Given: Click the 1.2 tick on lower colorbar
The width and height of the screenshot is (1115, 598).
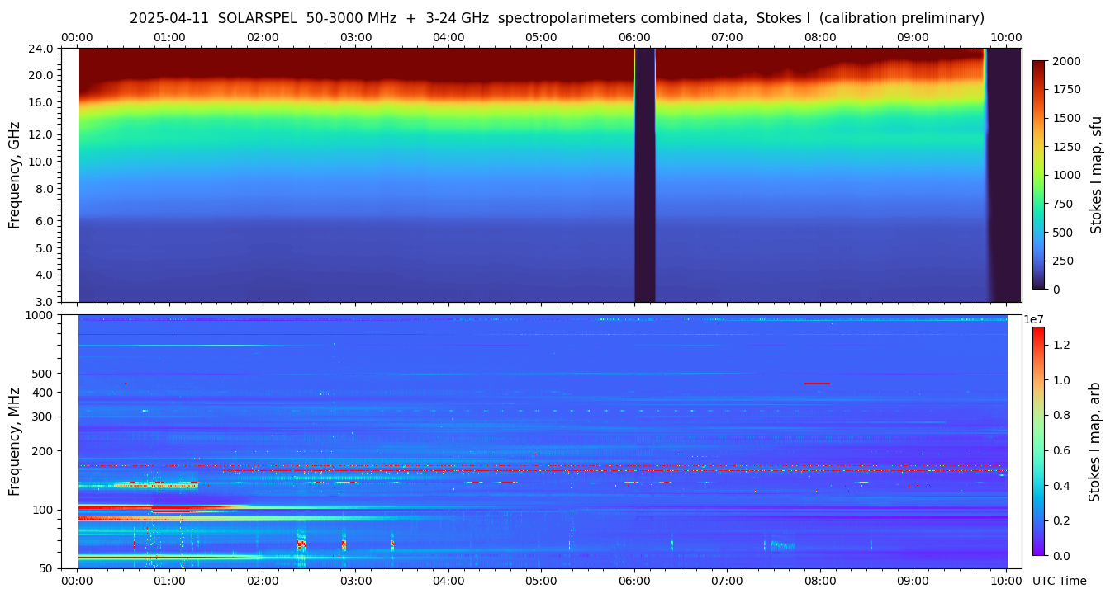Looking at the screenshot, I should click(x=1062, y=345).
